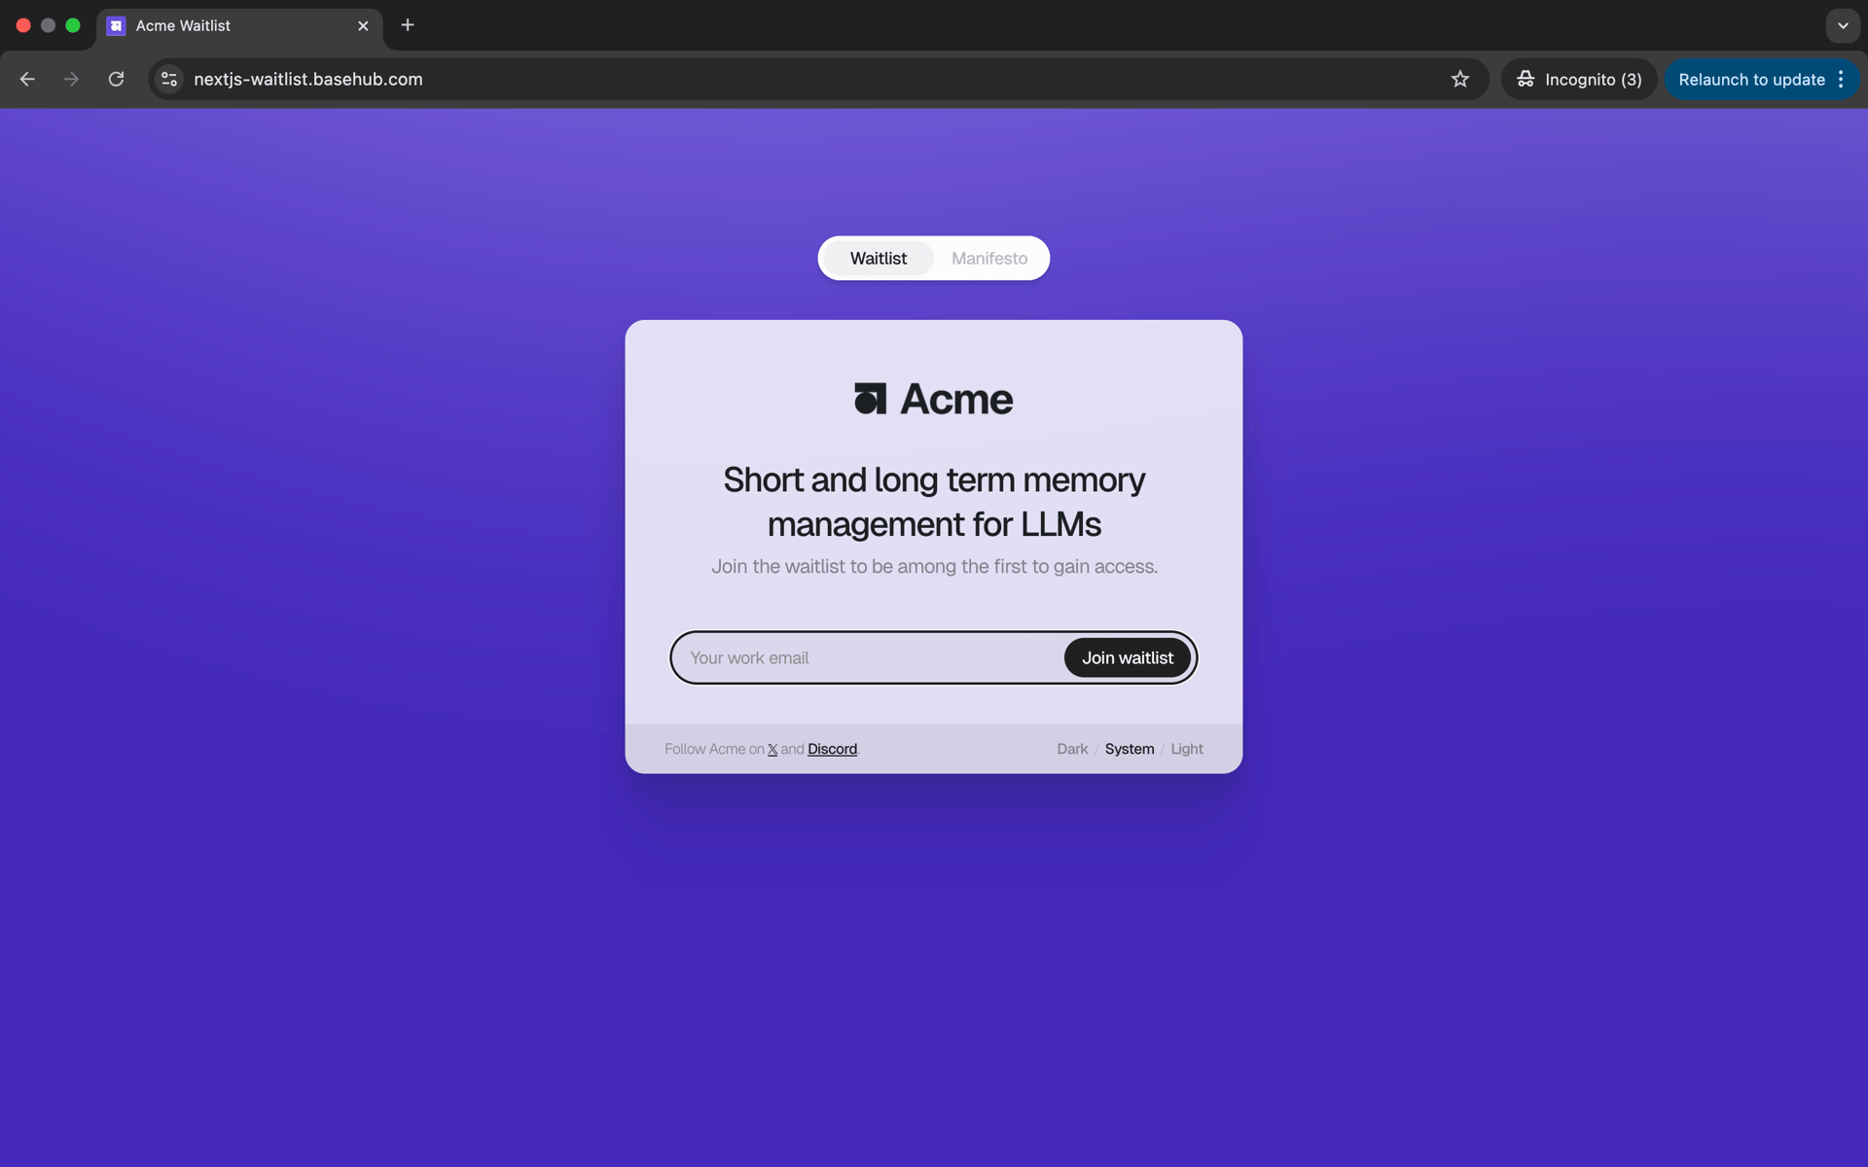Switch to the Waitlist tab

tap(878, 259)
